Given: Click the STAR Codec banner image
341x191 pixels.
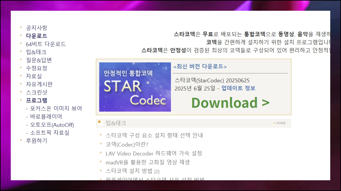Looking at the screenshot, I should coord(135,87).
